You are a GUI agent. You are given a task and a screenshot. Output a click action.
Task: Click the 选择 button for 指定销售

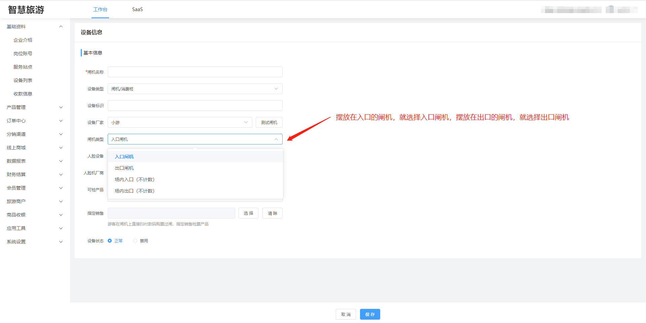248,213
